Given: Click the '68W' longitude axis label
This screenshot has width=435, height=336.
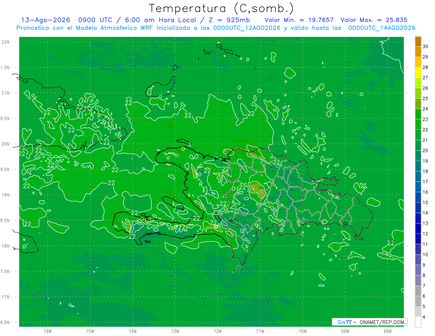Looking at the screenshot, I should pos(388,331).
